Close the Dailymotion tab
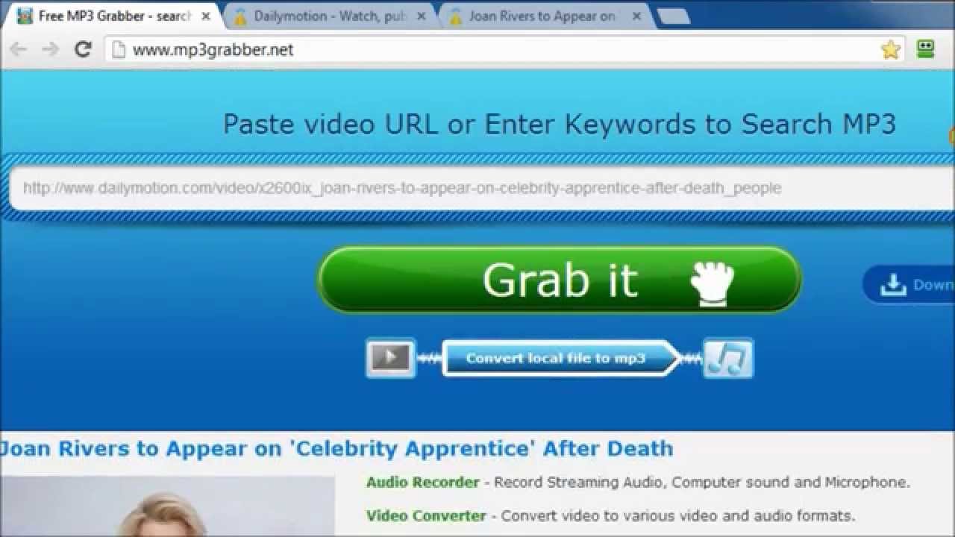The image size is (955, 537). coord(422,16)
